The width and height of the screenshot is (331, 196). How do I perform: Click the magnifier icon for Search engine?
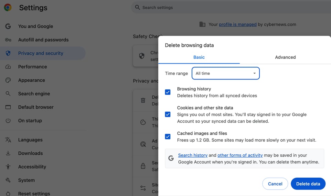[8, 94]
